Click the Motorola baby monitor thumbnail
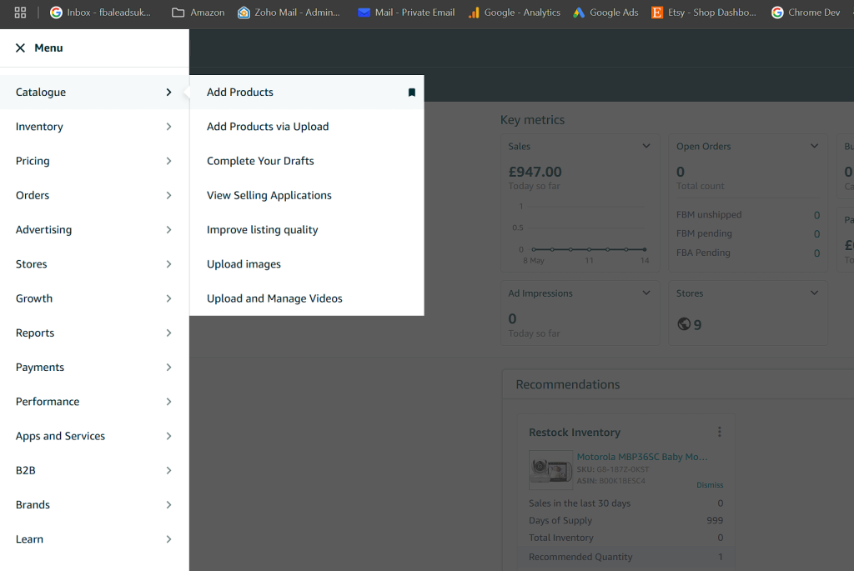This screenshot has height=571, width=854. [x=550, y=470]
